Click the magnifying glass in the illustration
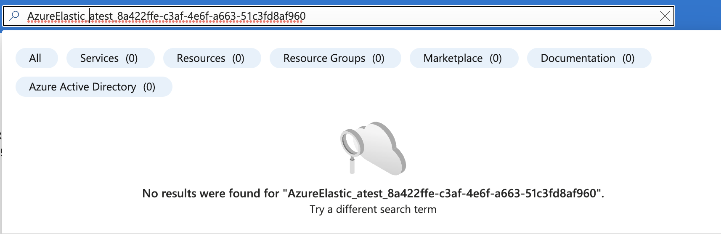Screen dimensions: 721x234 coord(352,145)
